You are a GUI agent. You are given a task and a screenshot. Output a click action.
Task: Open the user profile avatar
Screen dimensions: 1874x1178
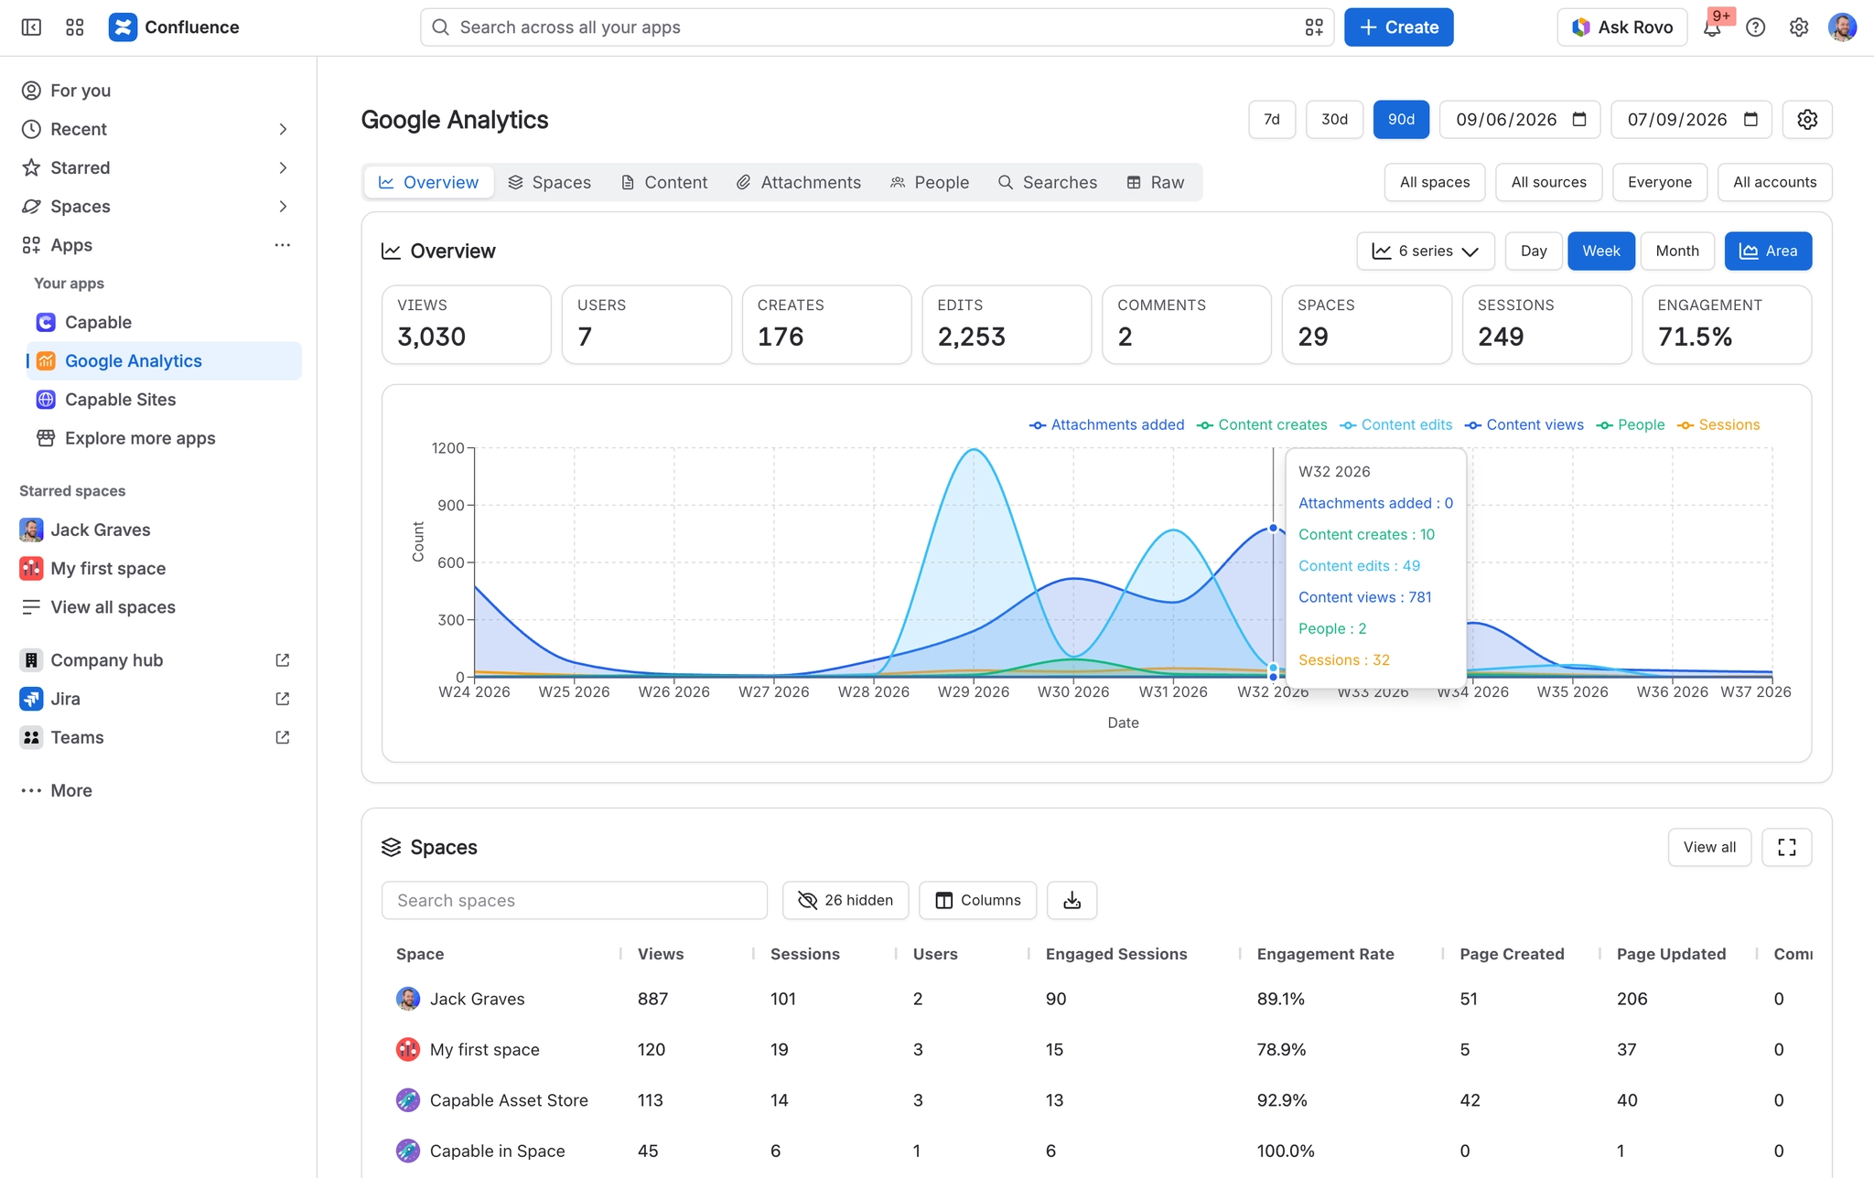point(1842,27)
